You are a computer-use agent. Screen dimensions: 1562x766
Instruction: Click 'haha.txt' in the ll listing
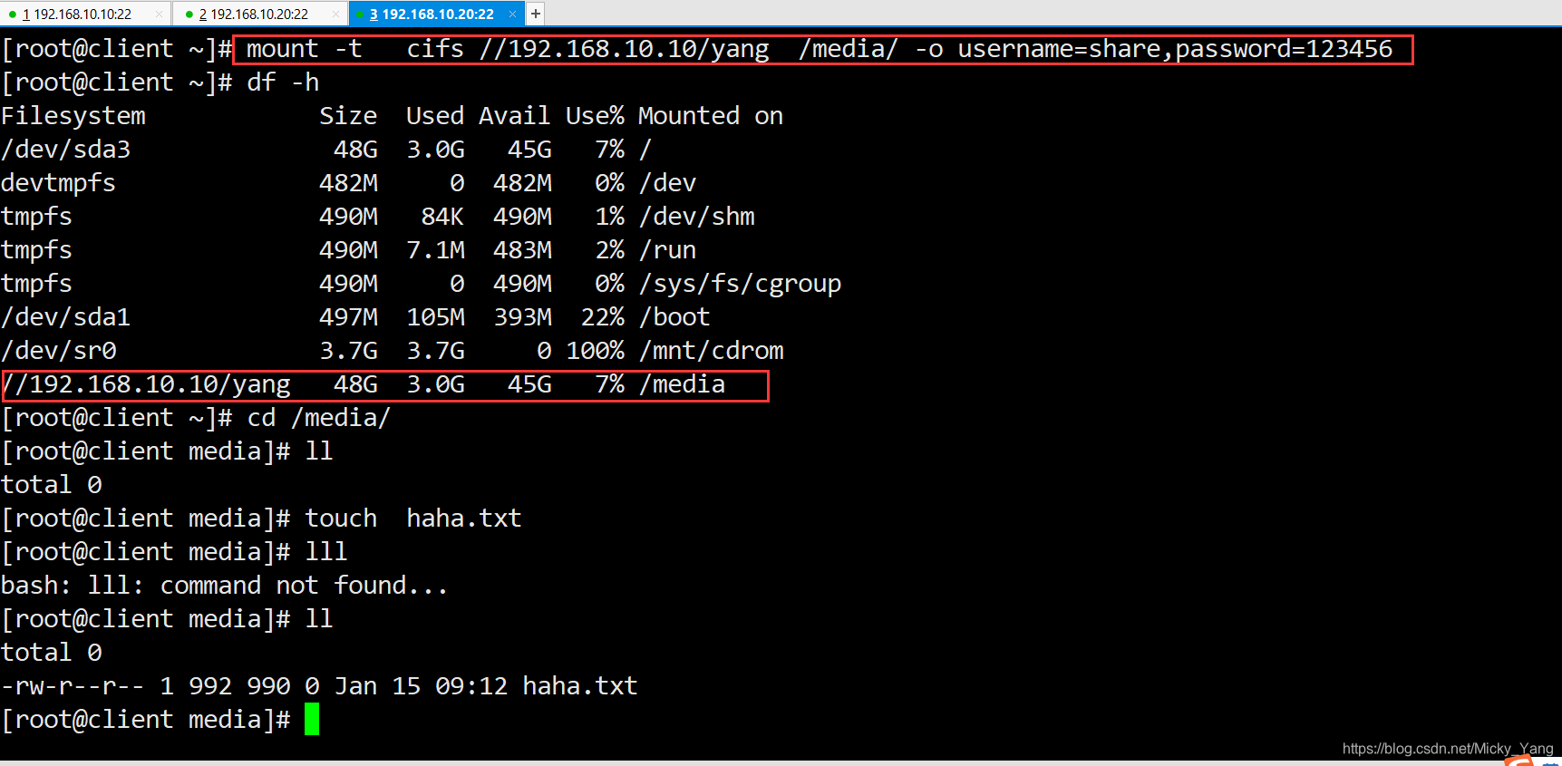coord(580,686)
